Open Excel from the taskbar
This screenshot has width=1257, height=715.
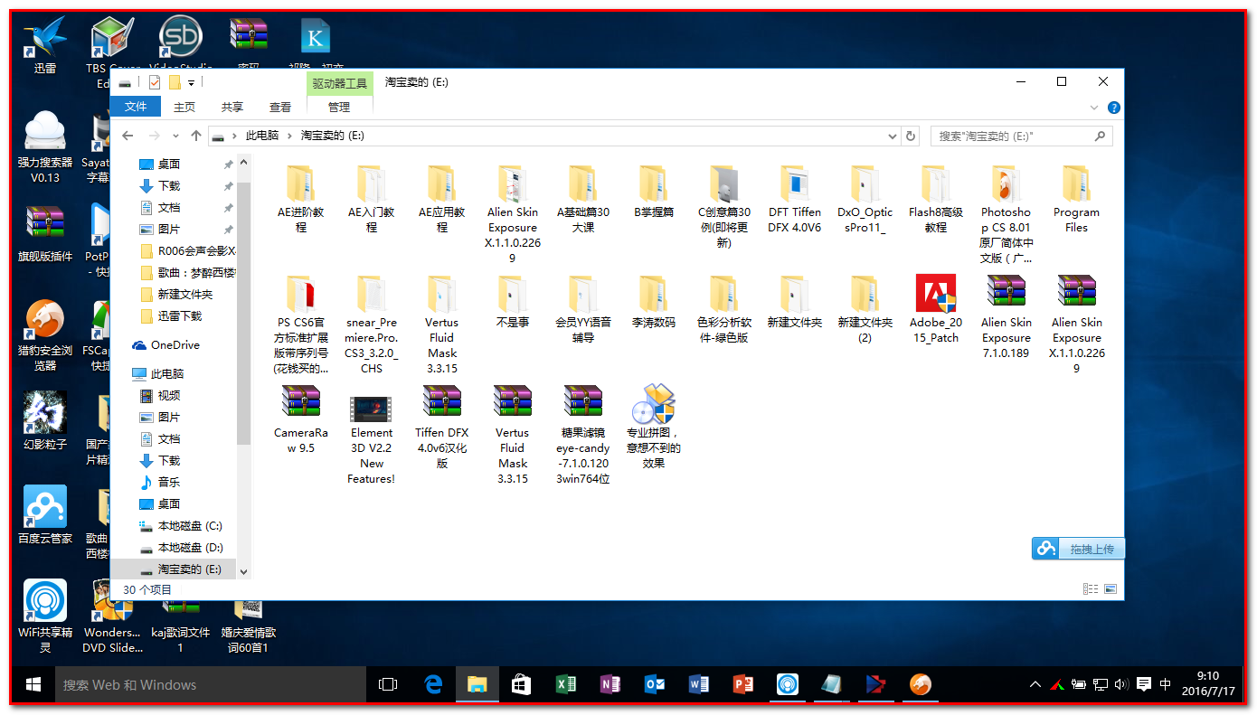(x=566, y=685)
